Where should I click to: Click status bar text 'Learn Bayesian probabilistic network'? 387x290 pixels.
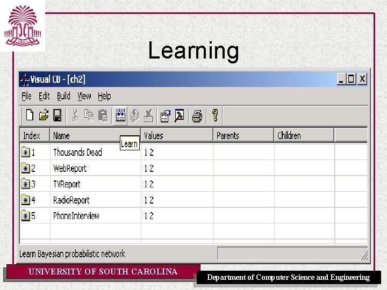pyautogui.click(x=73, y=253)
